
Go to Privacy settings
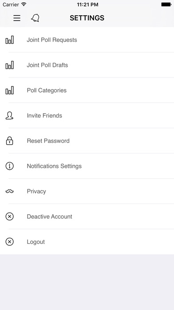(x=87, y=191)
